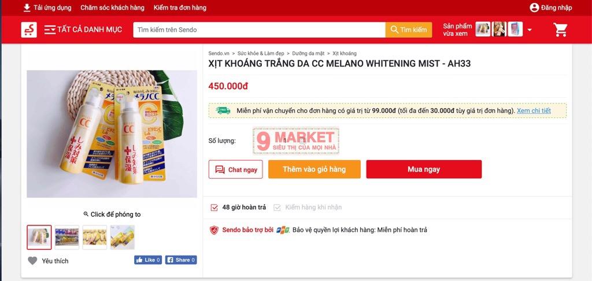592x281 pixels.
Task: Click Thêm vào giỏ hàng button
Action: (314, 169)
